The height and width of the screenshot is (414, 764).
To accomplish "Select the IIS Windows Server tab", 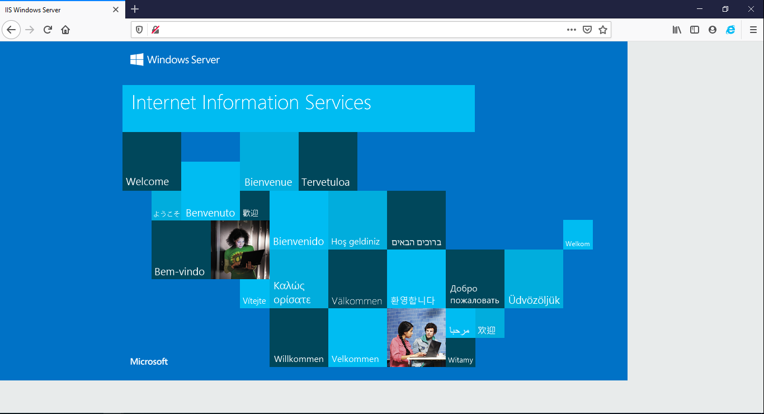I will (63, 10).
